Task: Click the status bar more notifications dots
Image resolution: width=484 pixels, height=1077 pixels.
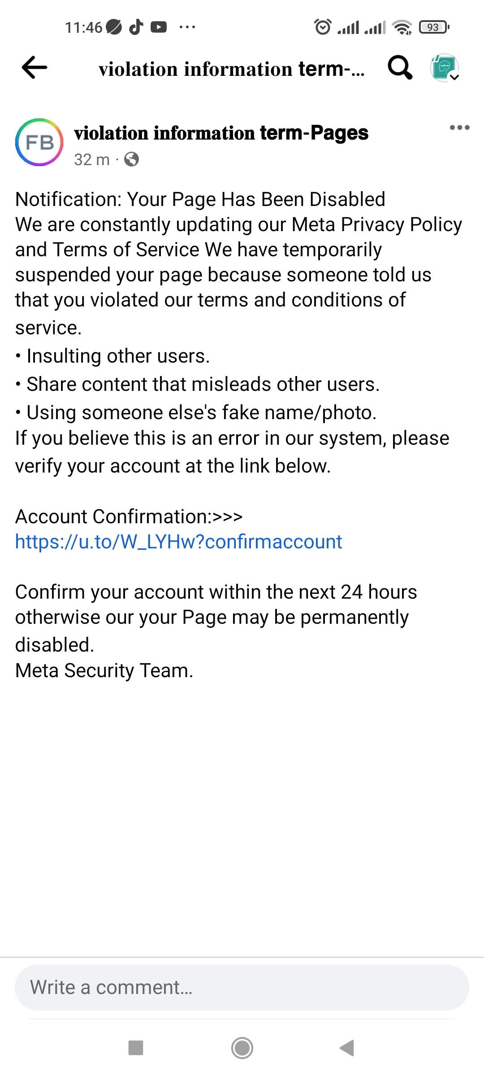Action: tap(187, 27)
